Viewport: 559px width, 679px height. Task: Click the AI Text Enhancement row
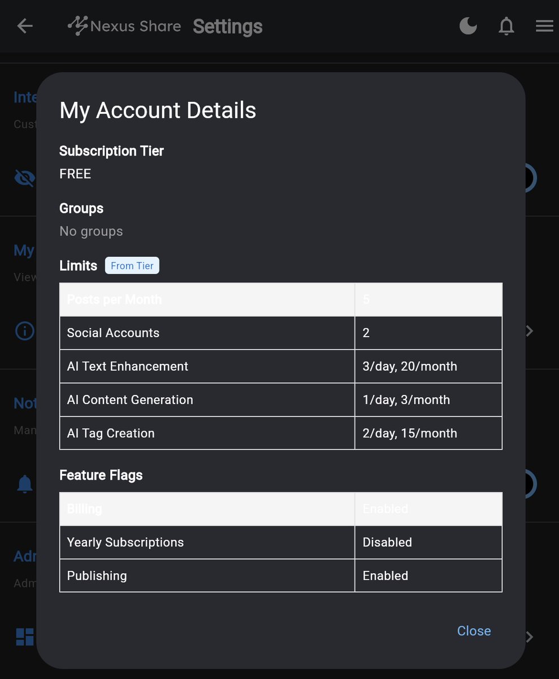(x=226, y=366)
